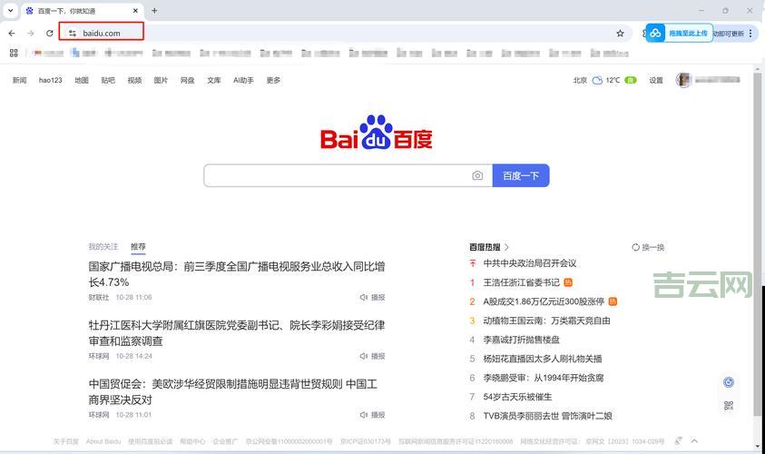Open tab search dropdown arrow
This screenshot has height=454, width=765.
click(10, 10)
